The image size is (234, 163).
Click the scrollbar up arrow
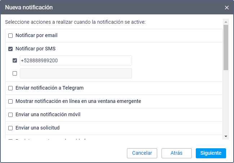226,21
